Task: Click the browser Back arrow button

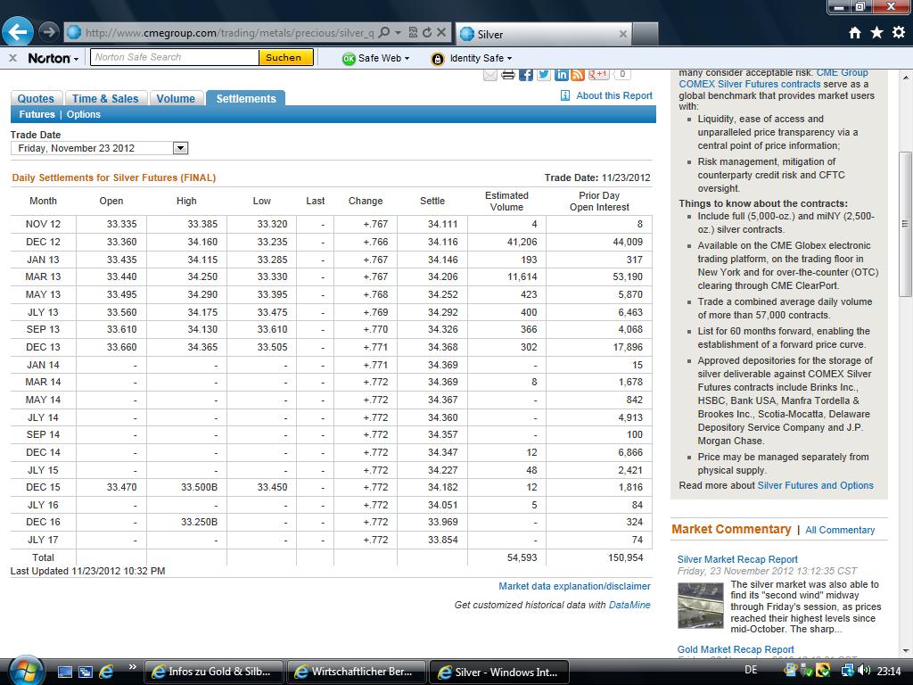Action: [18, 32]
